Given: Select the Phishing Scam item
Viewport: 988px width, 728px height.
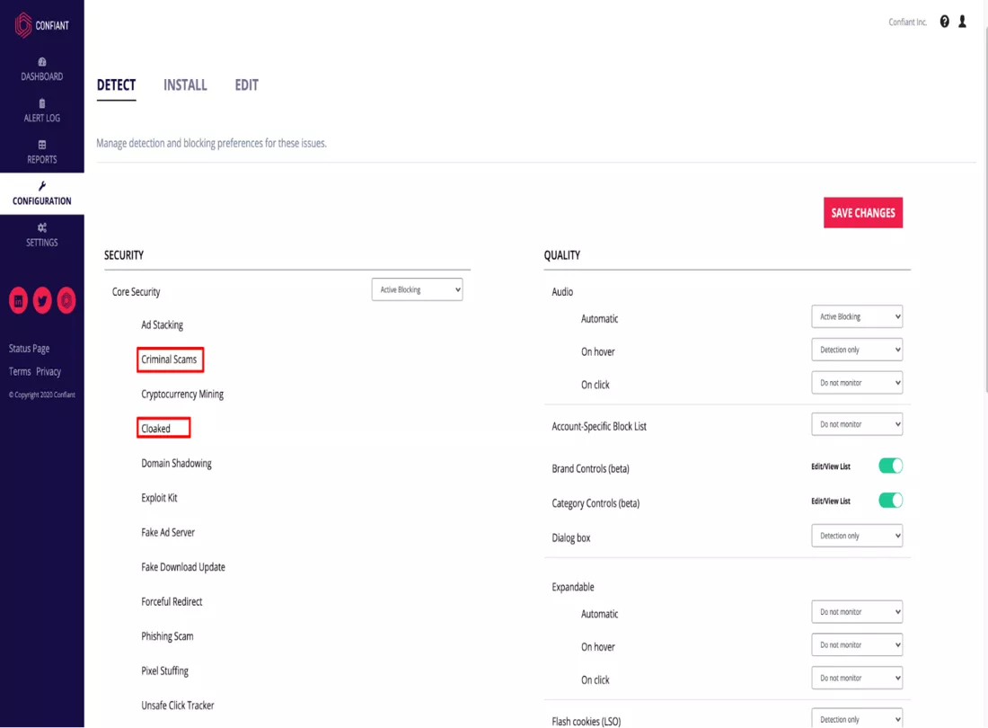Looking at the screenshot, I should 167,636.
